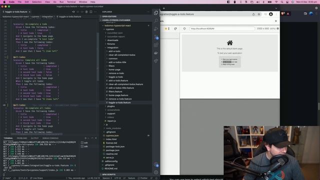The image size is (320, 180).
Task: Click cypress in the breadcrumb path
Action: tap(35, 16)
